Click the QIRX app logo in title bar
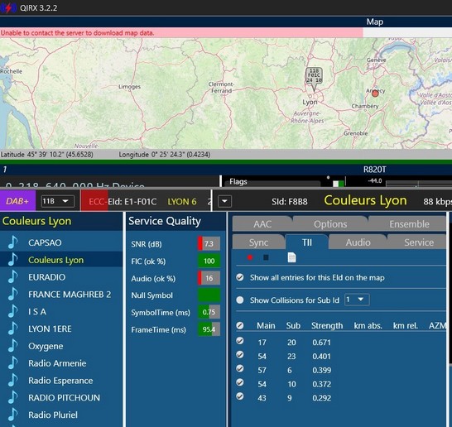452x427 pixels. 8,7
